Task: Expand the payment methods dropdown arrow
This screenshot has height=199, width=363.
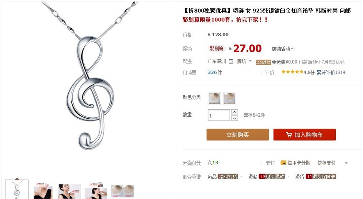Action: 346,163
